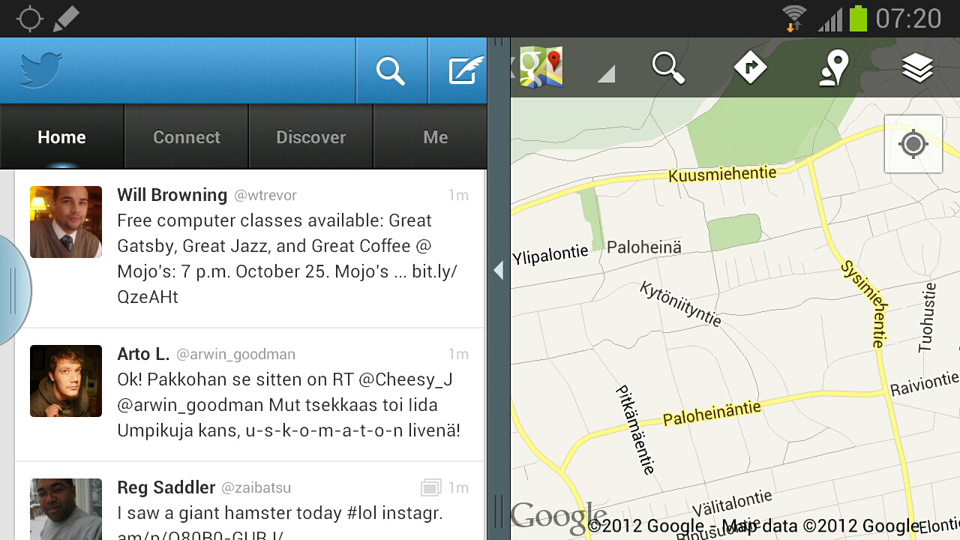The height and width of the screenshot is (540, 960).
Task: Expand the Maps dropdown triangle
Action: point(606,73)
